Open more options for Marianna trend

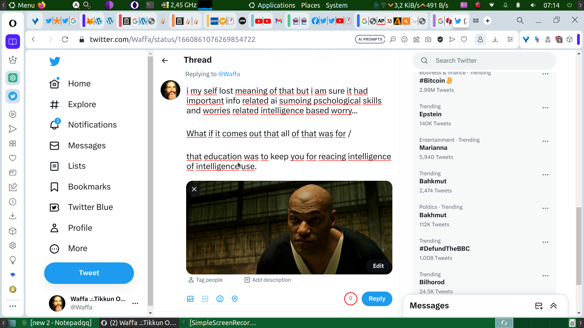pyautogui.click(x=545, y=141)
